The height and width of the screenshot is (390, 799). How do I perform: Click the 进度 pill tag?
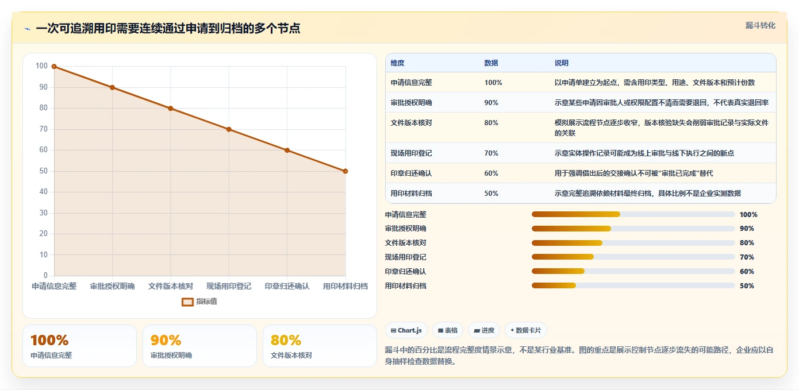pos(484,330)
